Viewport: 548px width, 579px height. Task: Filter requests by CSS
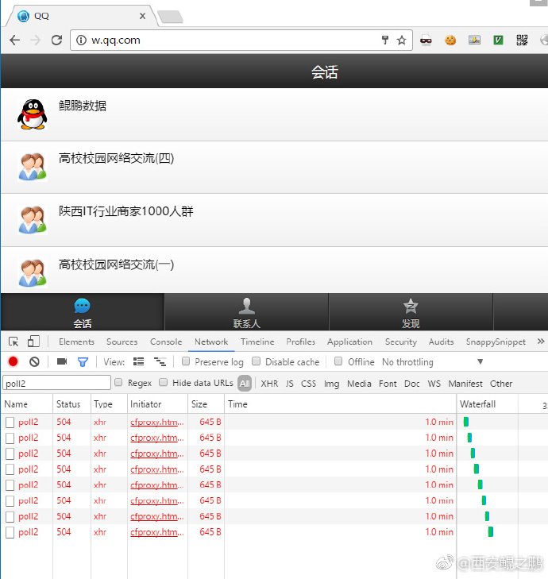point(308,384)
